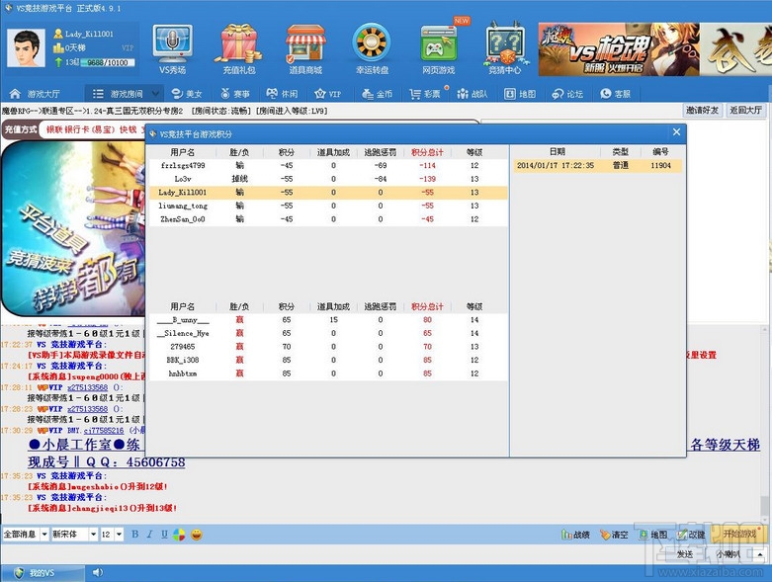Viewport: 772px width, 582px height.
Task: Click the 地图 button in bottom toolbar
Action: [x=652, y=535]
